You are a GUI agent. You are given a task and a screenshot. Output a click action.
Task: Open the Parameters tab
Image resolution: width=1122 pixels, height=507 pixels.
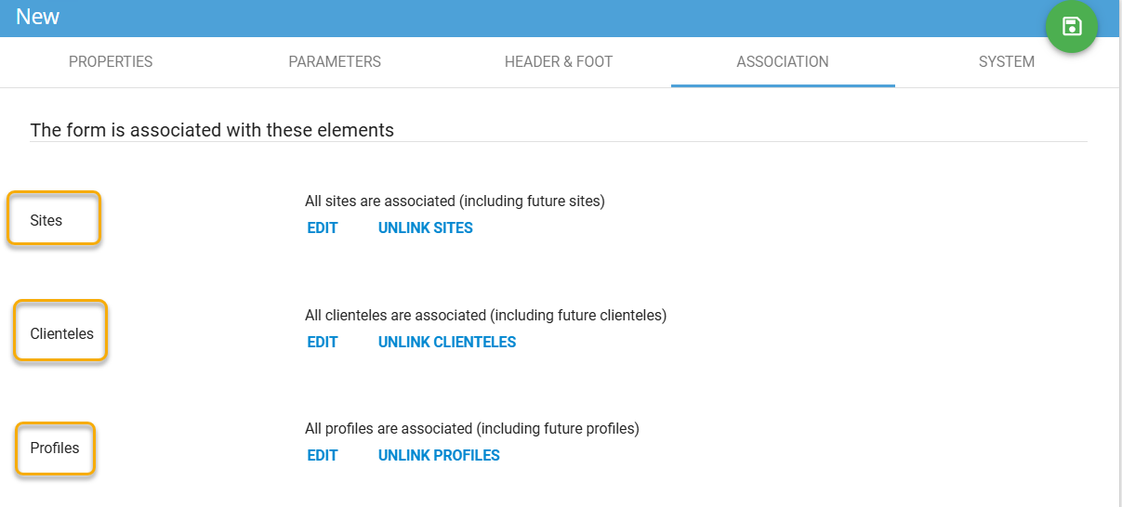(335, 62)
